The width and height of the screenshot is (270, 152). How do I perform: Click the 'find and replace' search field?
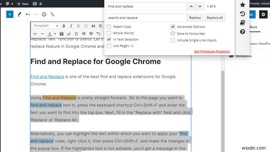[x=146, y=7]
